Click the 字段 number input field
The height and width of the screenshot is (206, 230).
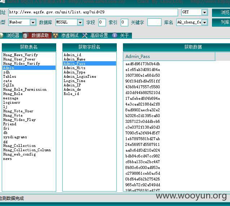[x=102, y=22]
